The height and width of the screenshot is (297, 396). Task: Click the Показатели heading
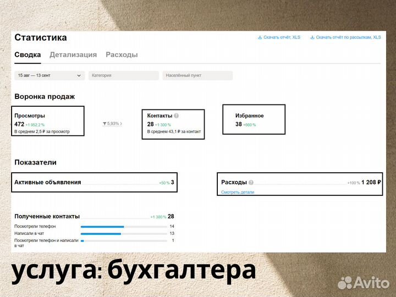click(35, 162)
